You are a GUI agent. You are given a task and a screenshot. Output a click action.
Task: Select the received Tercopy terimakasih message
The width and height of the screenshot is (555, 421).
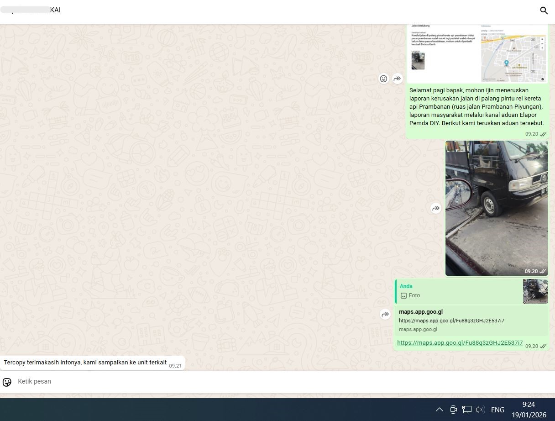pos(85,363)
